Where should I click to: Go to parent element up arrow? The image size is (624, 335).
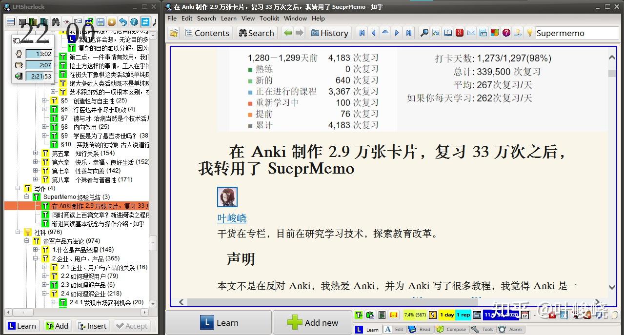pyautogui.click(x=385, y=33)
